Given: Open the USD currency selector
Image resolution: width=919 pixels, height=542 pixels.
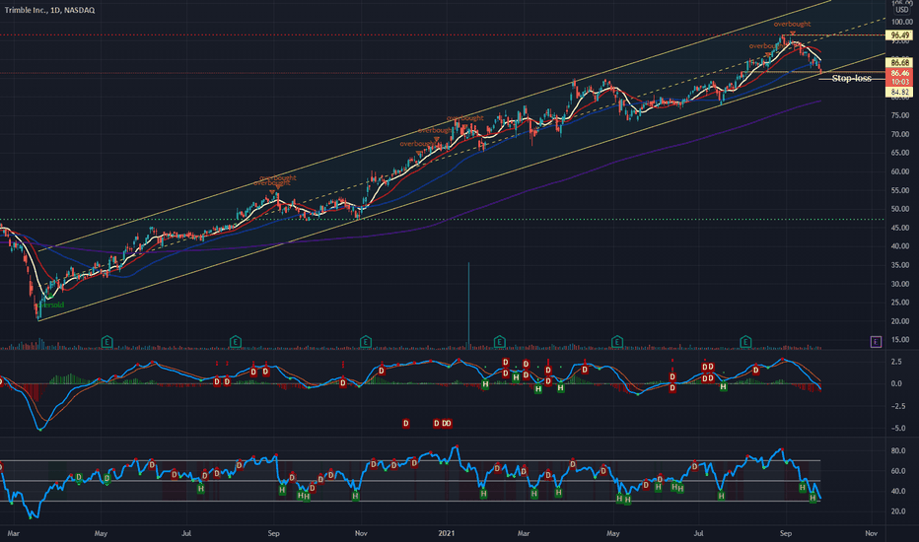Looking at the screenshot, I should coord(901,10).
